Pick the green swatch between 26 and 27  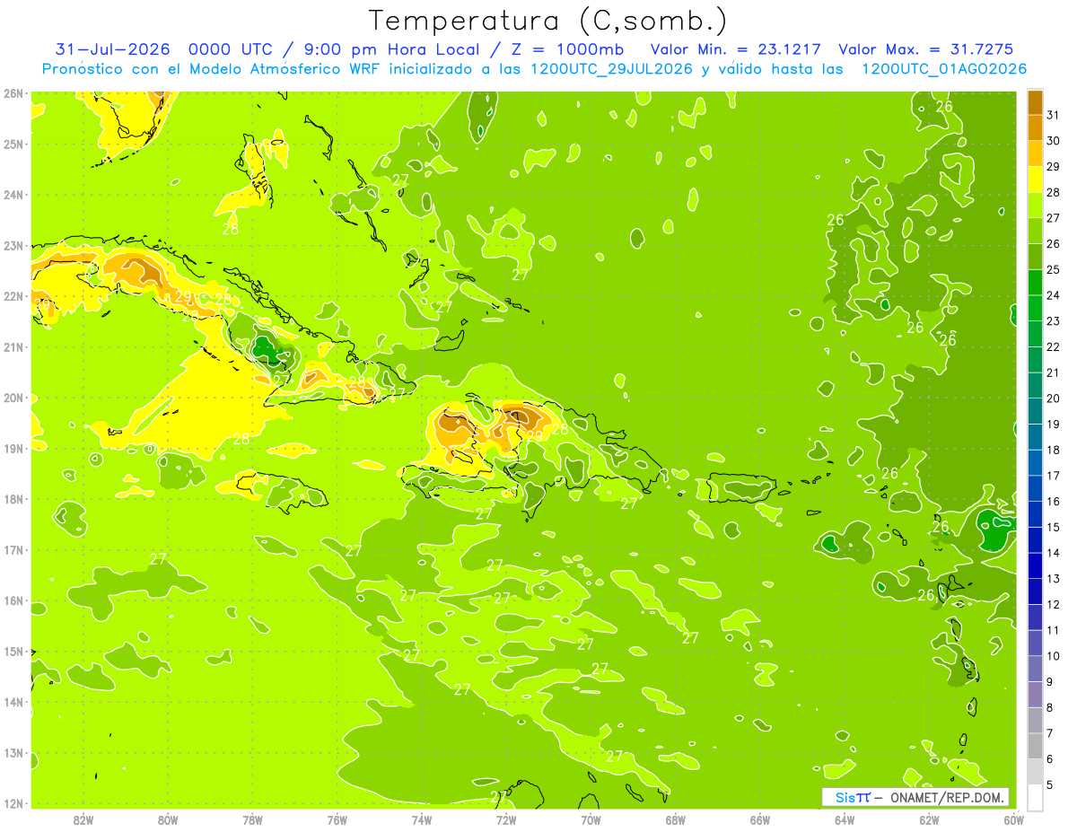[1035, 231]
